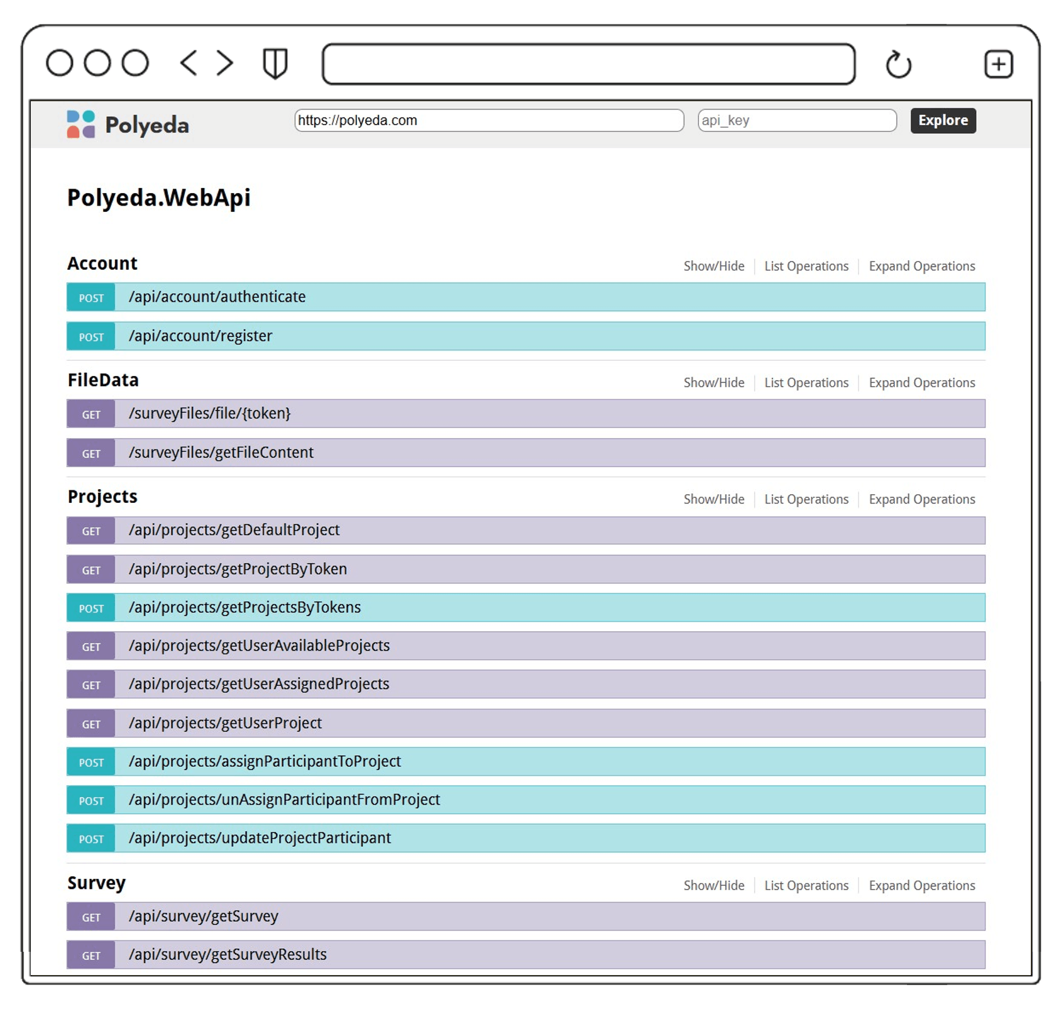Open /api/projects/updateProjectParticipant path
1061x1009 pixels.
coord(260,838)
